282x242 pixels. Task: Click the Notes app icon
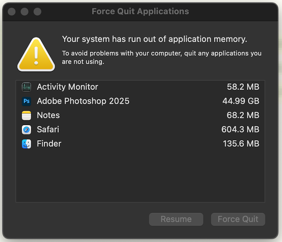pyautogui.click(x=26, y=115)
